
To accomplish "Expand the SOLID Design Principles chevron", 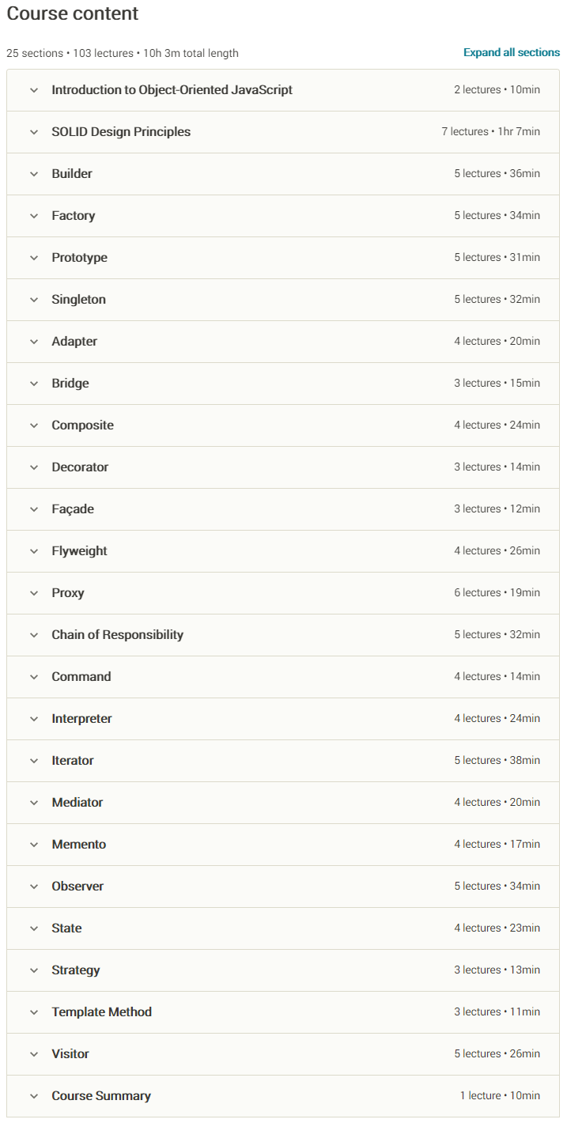I will [x=34, y=132].
